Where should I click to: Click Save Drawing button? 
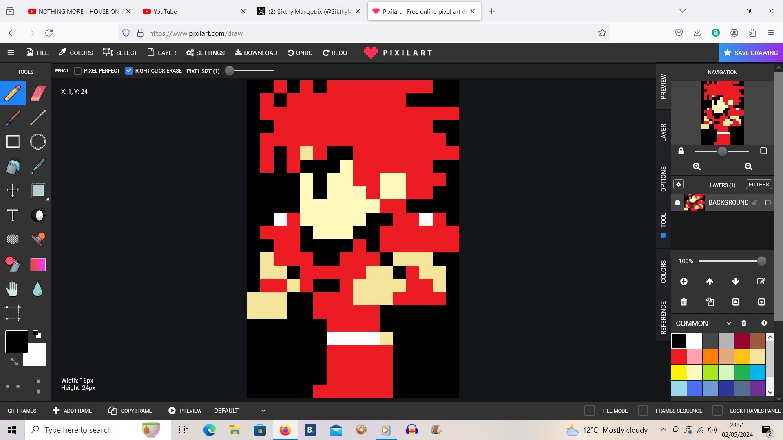[750, 53]
